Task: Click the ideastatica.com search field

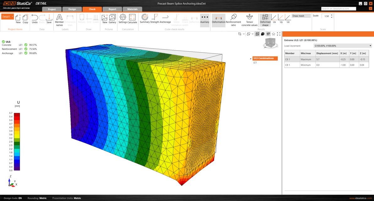Action: (338, 9)
